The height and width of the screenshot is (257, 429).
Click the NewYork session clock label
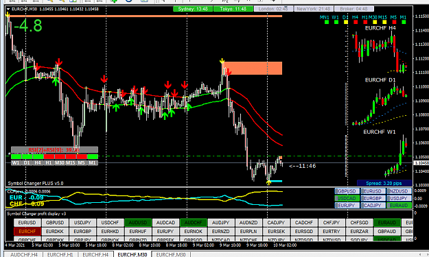pos(313,9)
